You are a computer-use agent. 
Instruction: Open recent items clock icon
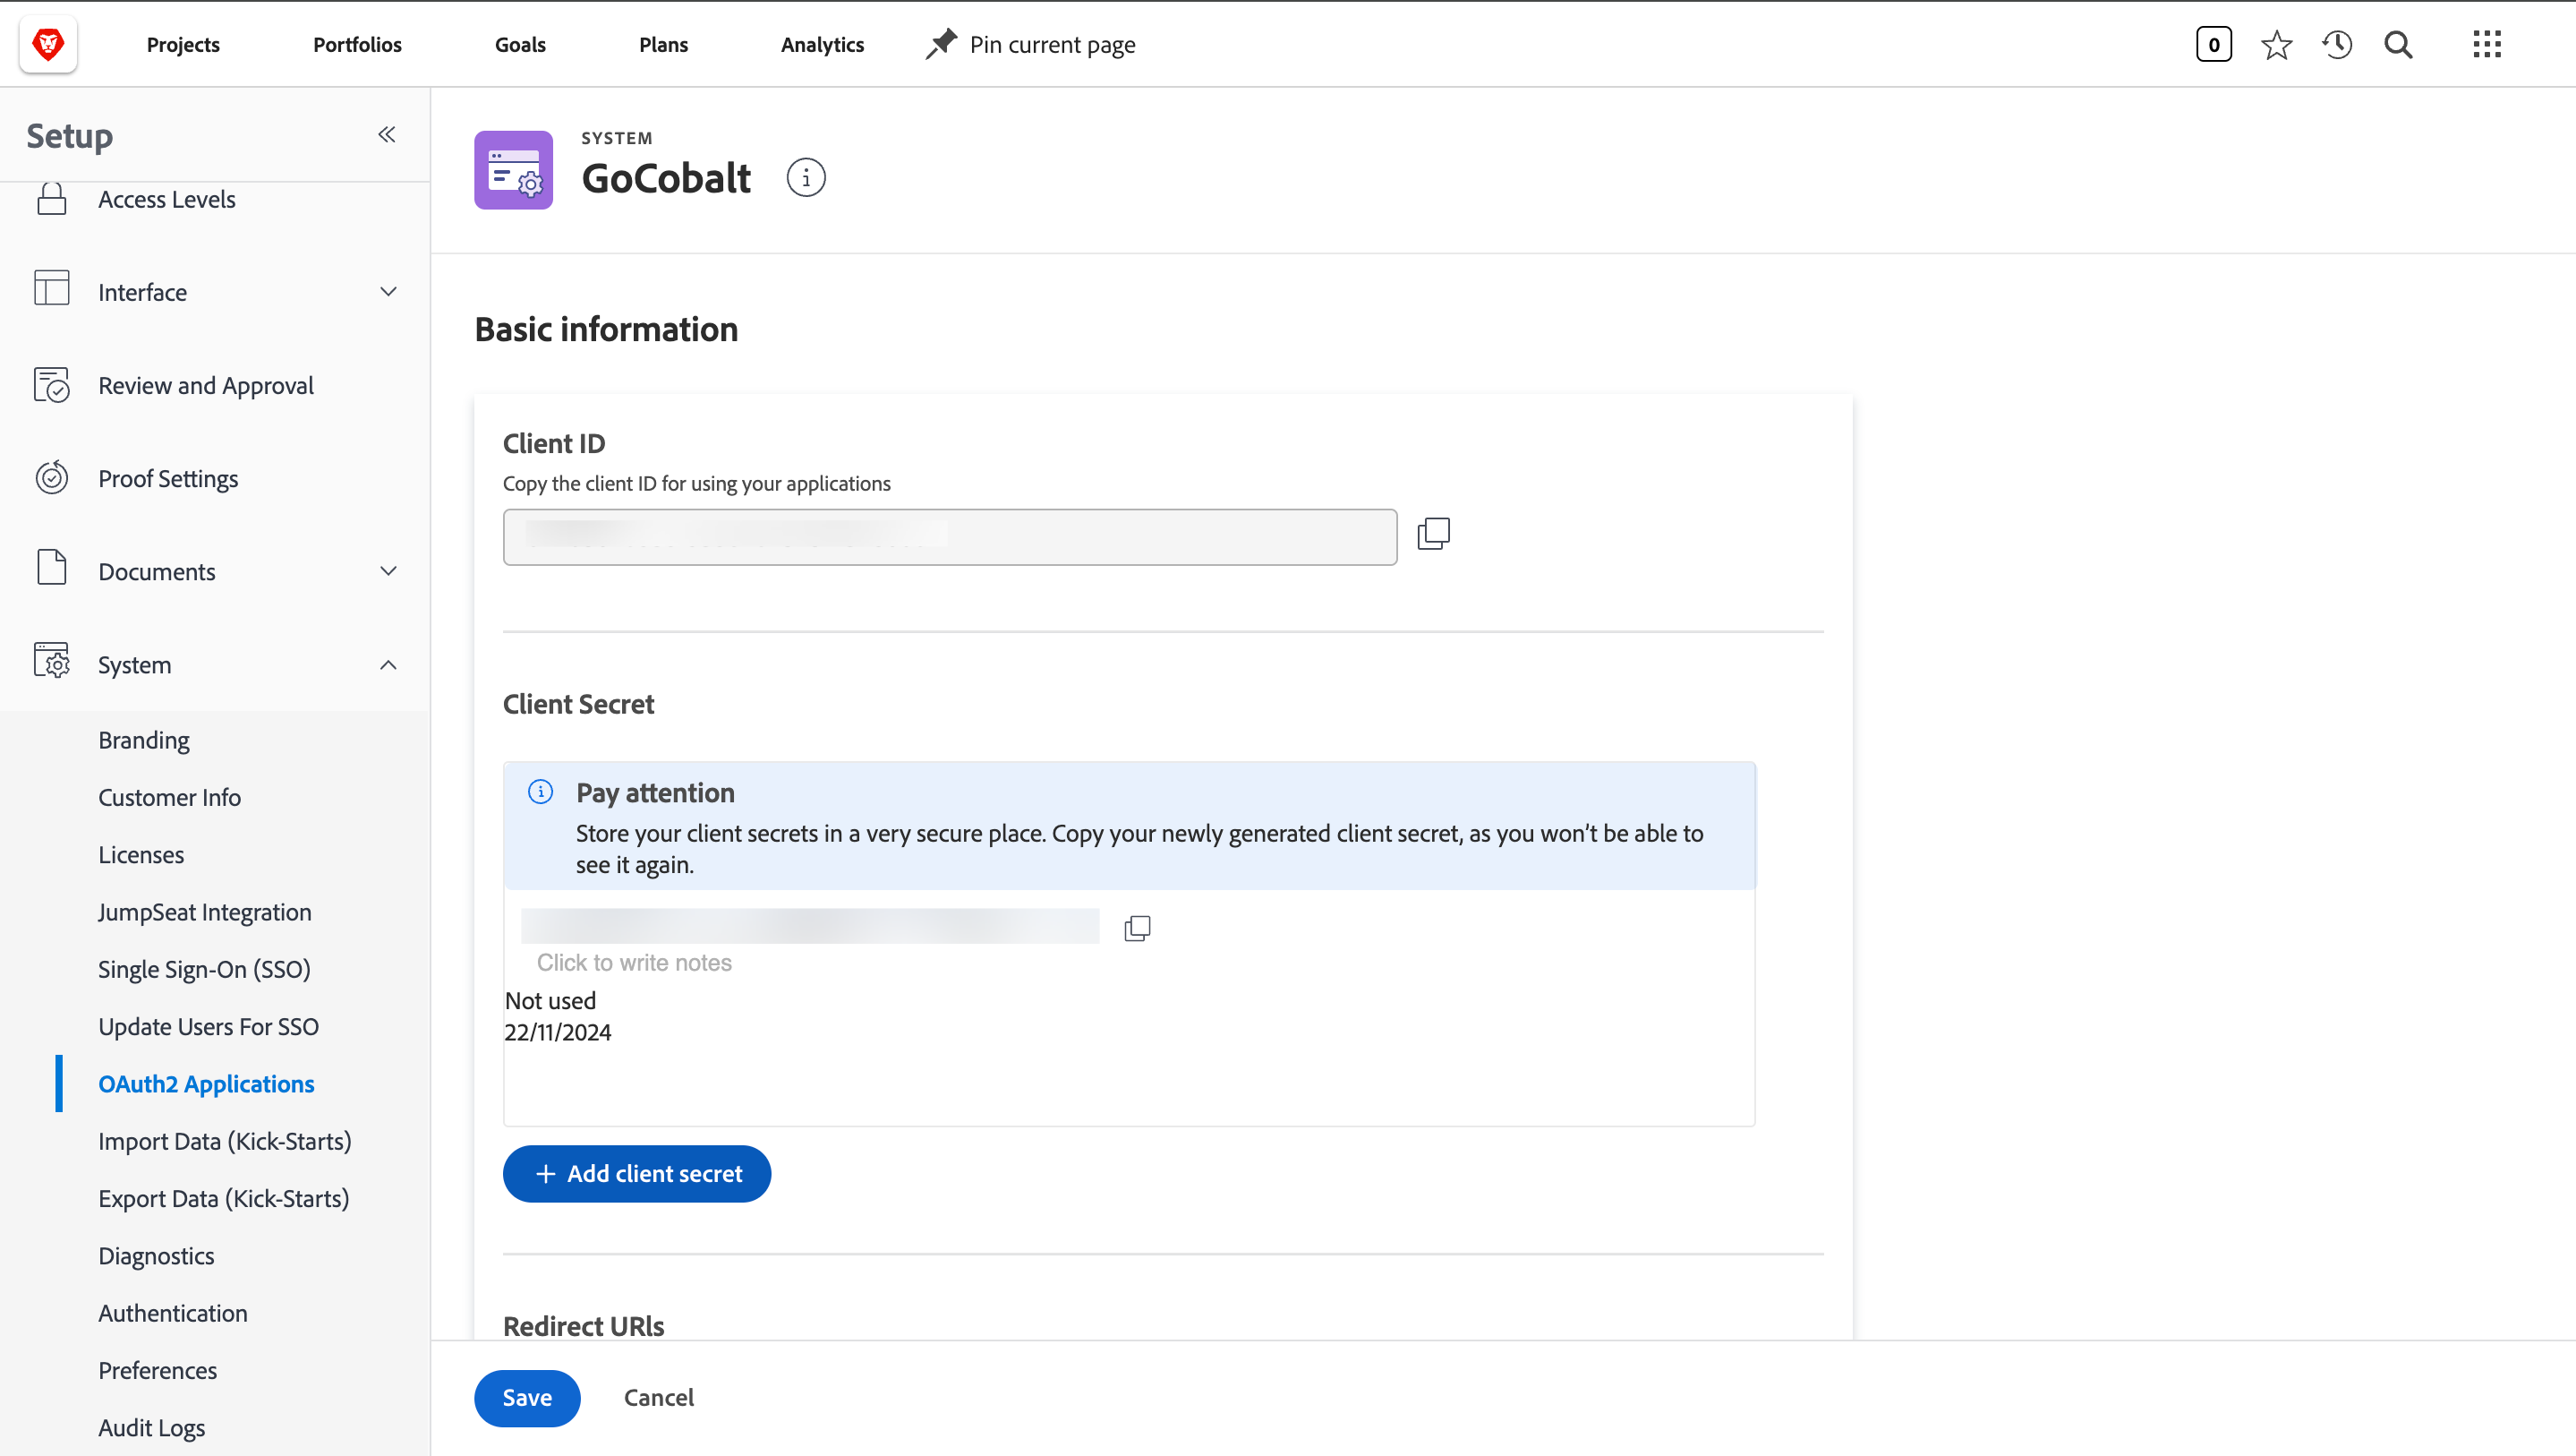pyautogui.click(x=2337, y=44)
